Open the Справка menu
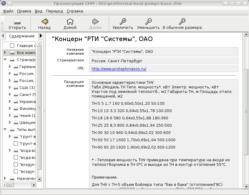The height and width of the screenshot is (195, 249). (75, 11)
